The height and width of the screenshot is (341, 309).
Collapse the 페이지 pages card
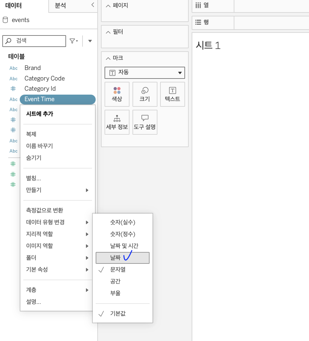(x=108, y=6)
